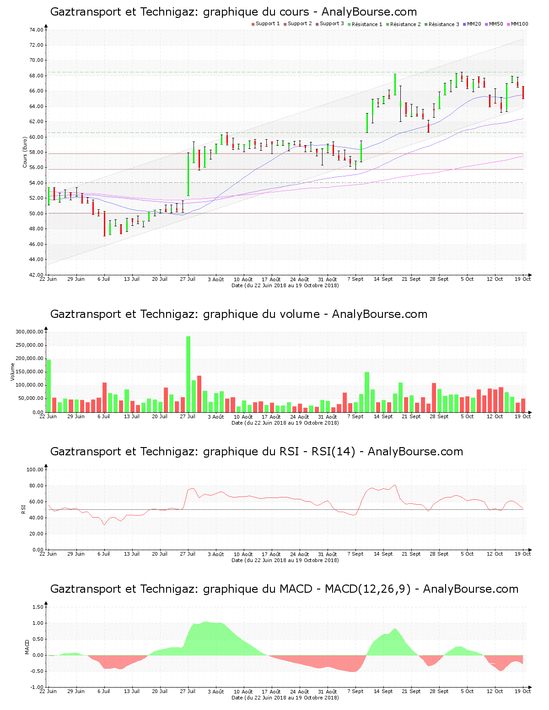Click the 'RSI' y-axis label
Viewport: 549px width, 710px height.
[x=23, y=509]
